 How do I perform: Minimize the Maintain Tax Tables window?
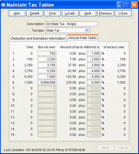[120, 5]
